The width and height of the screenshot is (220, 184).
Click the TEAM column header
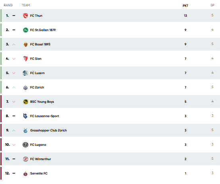tap(26, 5)
